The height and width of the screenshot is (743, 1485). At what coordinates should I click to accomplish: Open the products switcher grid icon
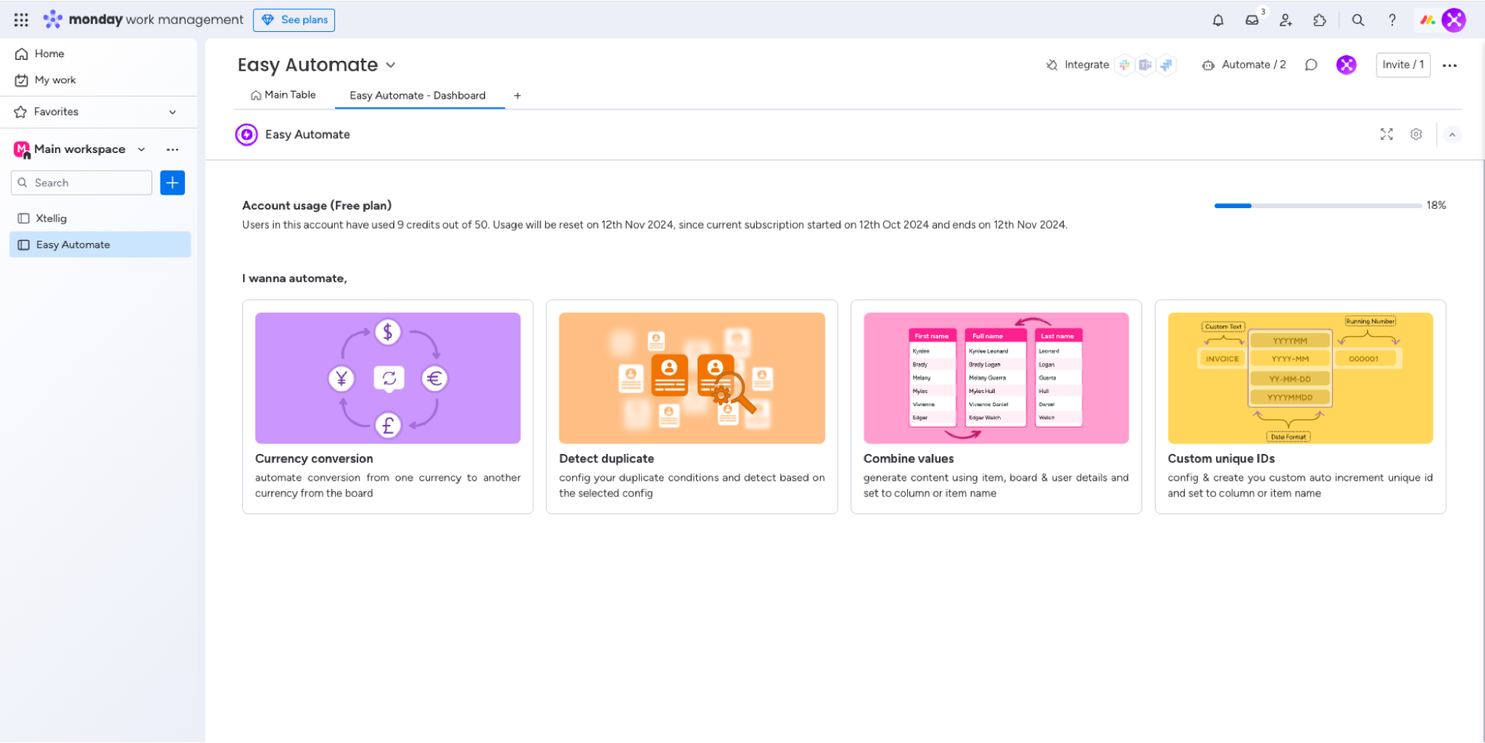[x=21, y=20]
